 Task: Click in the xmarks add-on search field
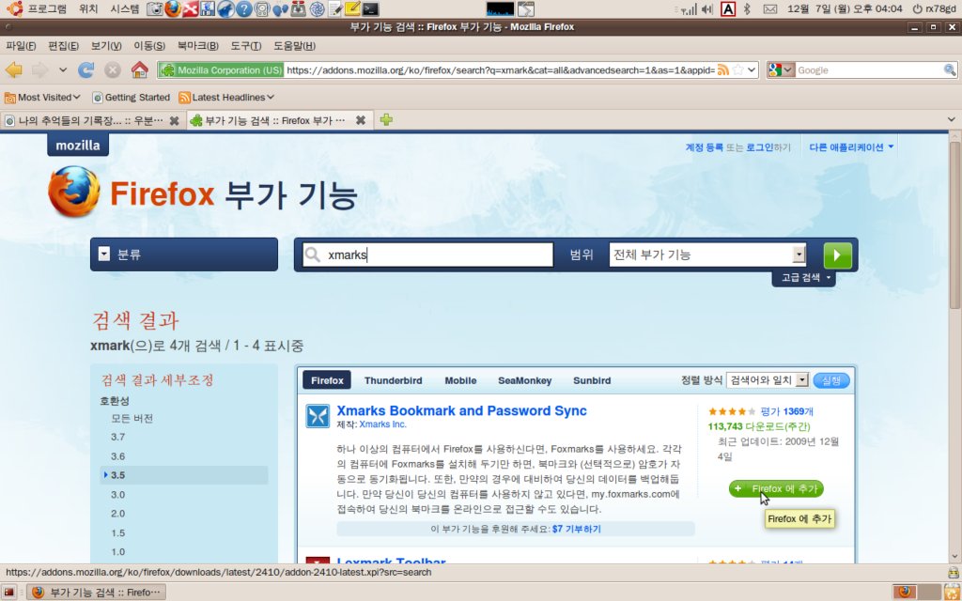point(428,255)
